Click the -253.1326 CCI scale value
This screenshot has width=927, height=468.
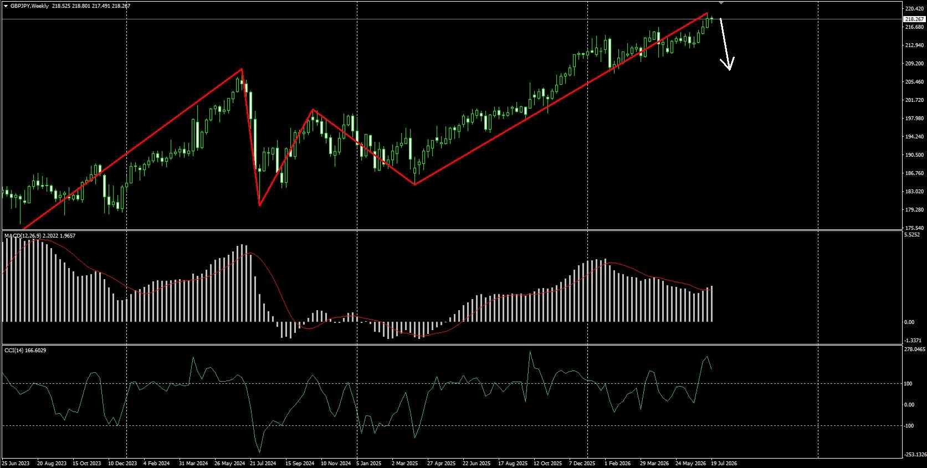tap(915, 455)
